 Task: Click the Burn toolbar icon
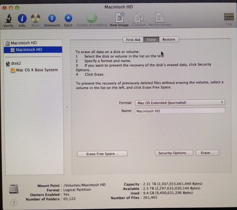pyautogui.click(x=36, y=19)
